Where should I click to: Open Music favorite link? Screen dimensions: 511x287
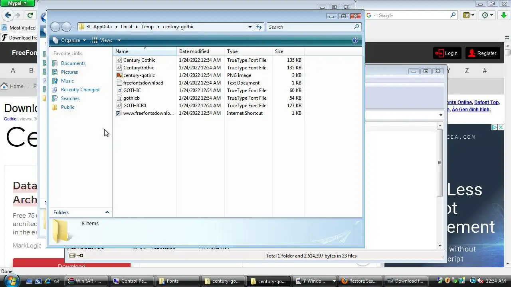(67, 81)
